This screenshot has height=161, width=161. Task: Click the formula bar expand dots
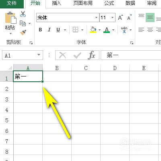(x=49, y=55)
